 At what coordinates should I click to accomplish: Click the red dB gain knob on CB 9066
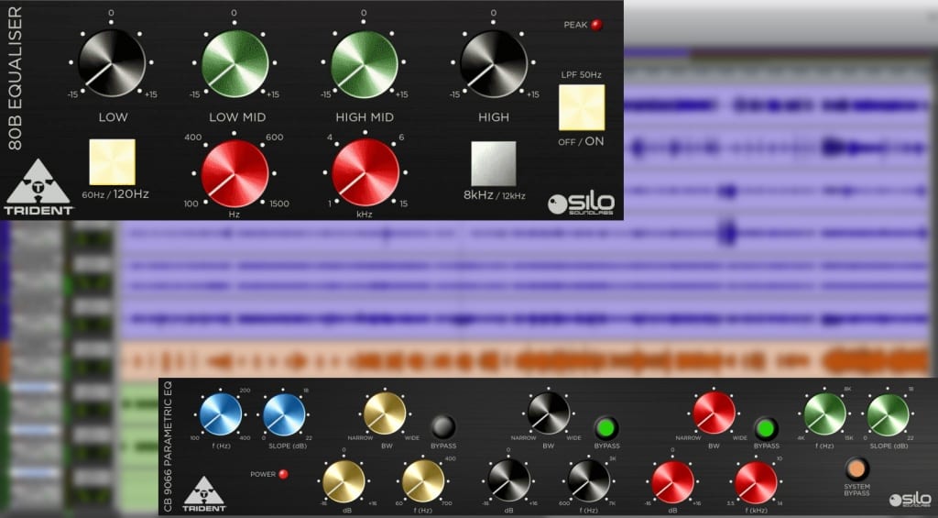click(672, 482)
